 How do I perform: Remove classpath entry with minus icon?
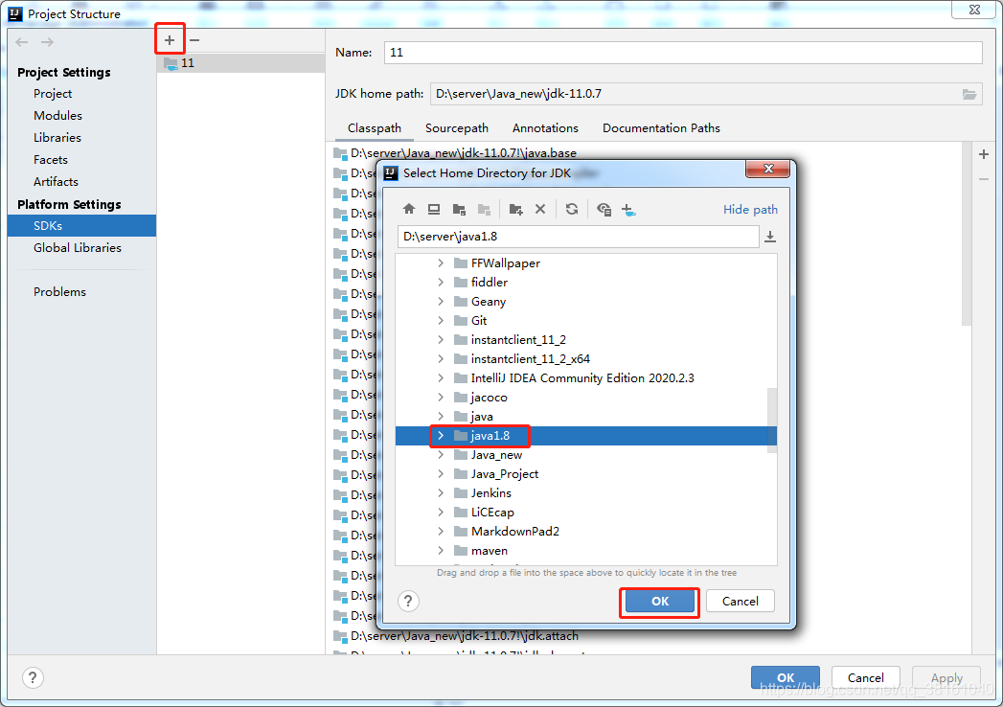pyautogui.click(x=984, y=179)
